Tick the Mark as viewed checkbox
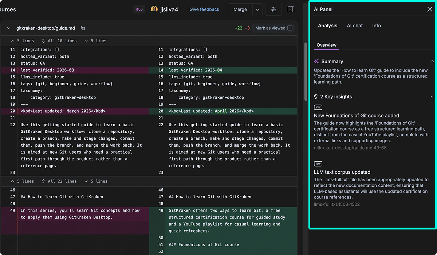Screen dimensions: 437x255 tap(290, 28)
